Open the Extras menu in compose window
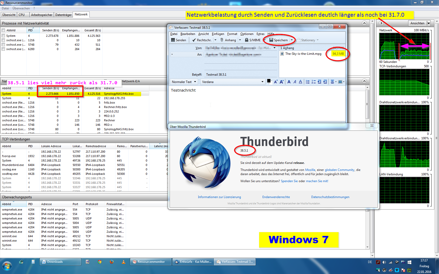Viewport: 439px width, 274px height. pos(261,34)
